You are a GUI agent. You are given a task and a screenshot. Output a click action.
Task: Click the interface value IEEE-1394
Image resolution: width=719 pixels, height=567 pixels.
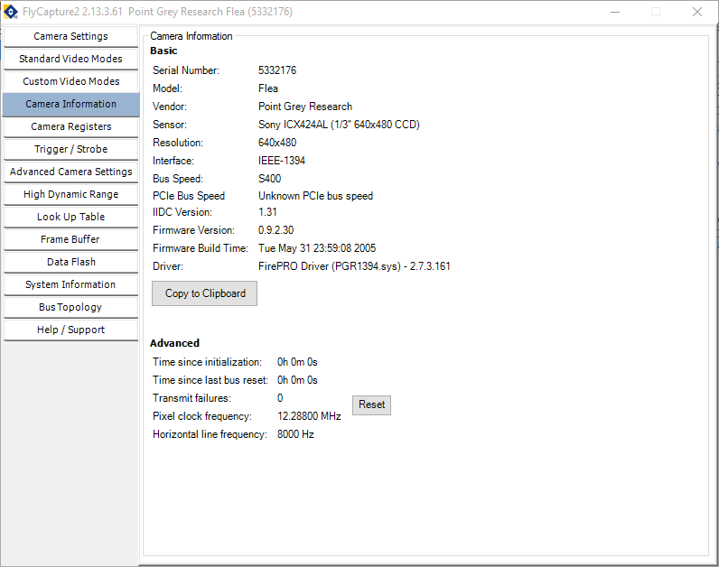pos(282,161)
